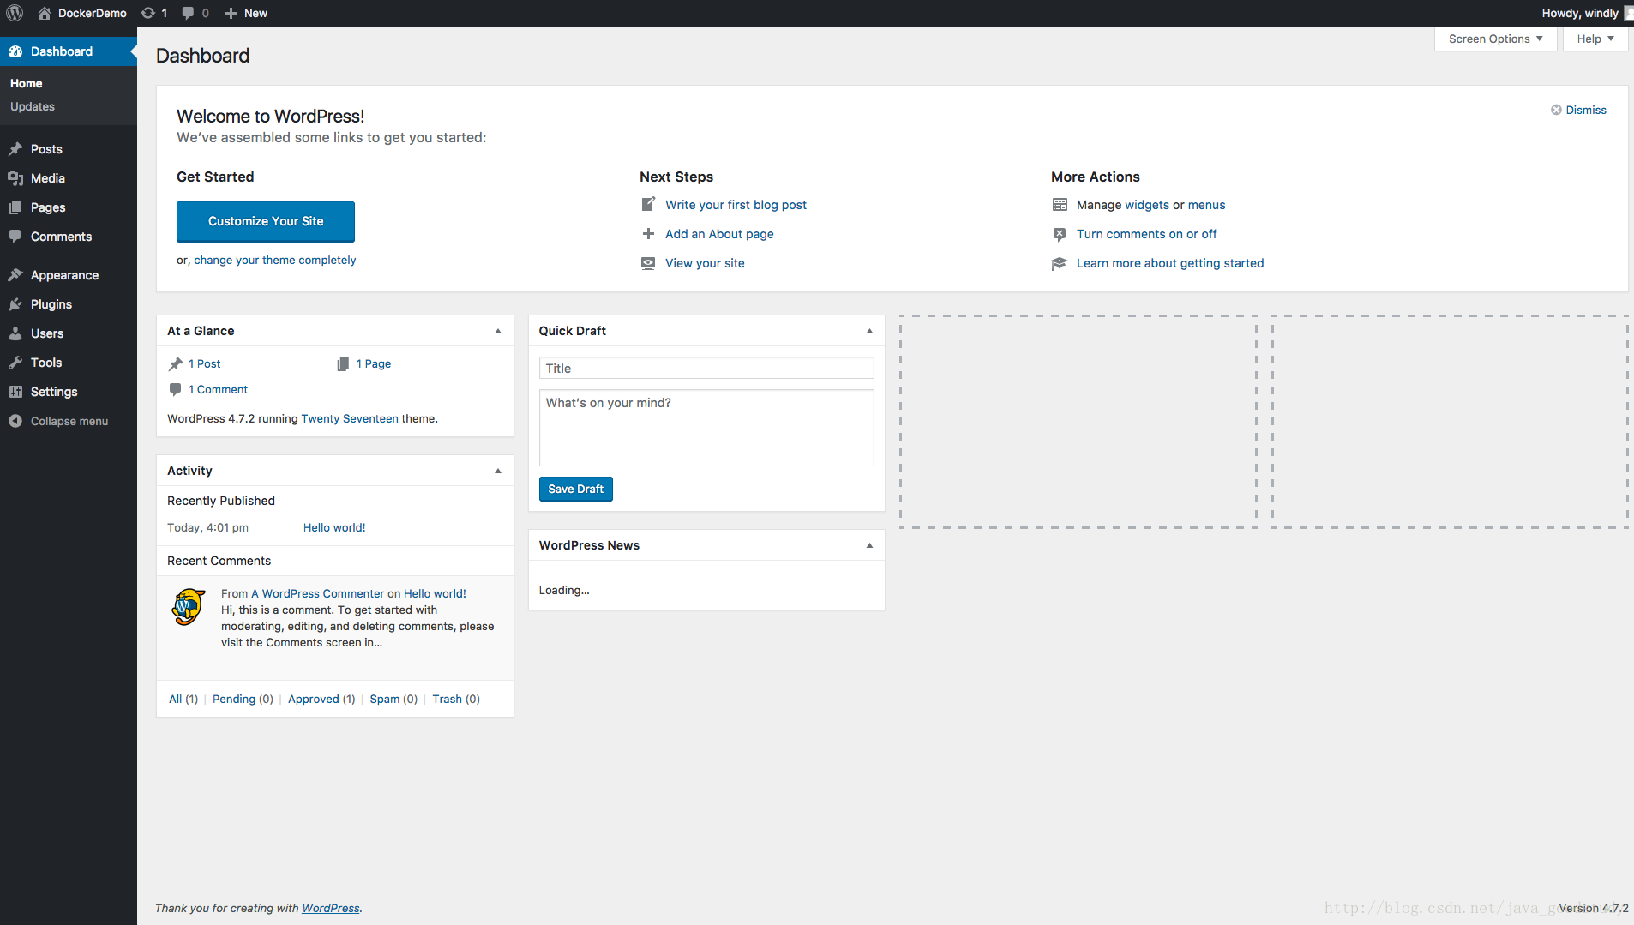Open the 1 Comment link in At a Glance

tap(218, 389)
